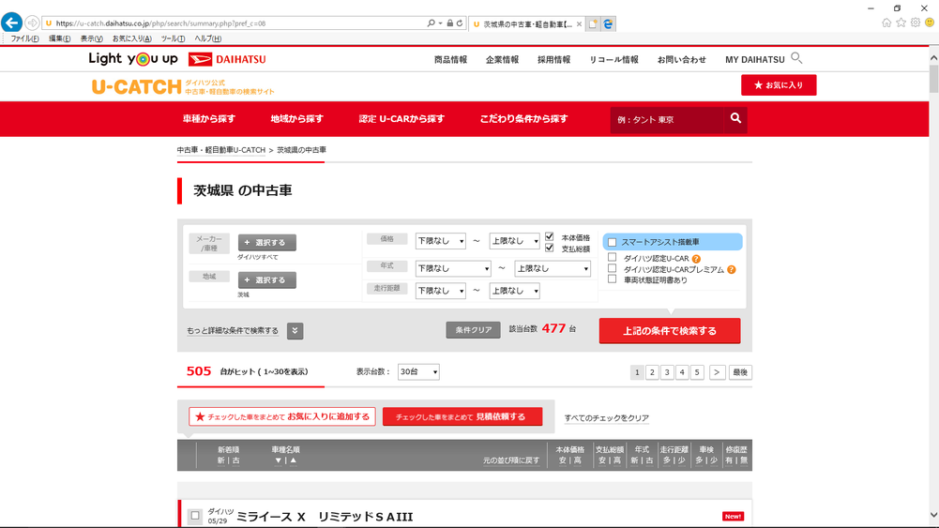Click the help icon beside U-CARプレミアム
This screenshot has width=939, height=528.
coord(731,270)
